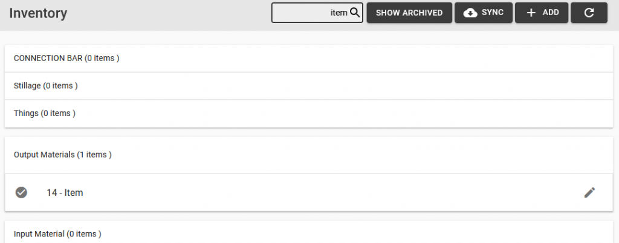Expand the Things category row
Viewport: 619px width, 243px height.
coord(309,114)
